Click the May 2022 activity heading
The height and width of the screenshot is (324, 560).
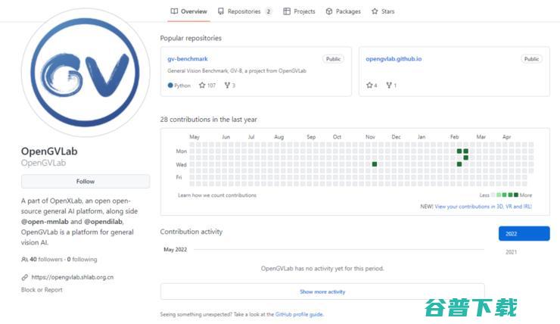tap(175, 250)
